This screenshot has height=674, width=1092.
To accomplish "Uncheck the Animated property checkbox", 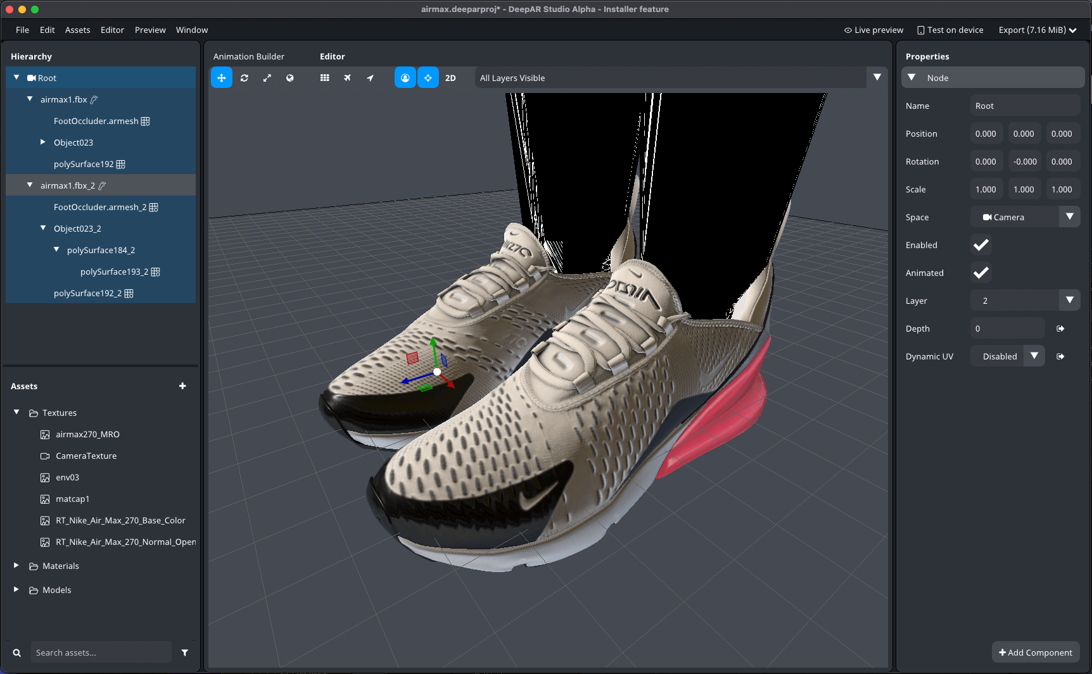I will point(981,273).
